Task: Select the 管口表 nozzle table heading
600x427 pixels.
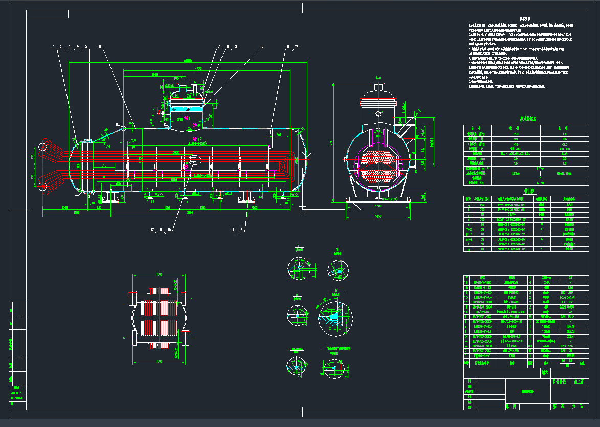Action: 529,191
